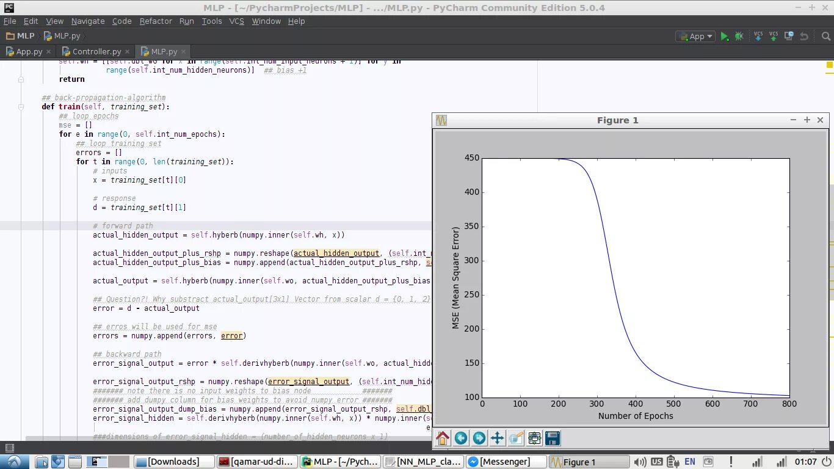This screenshot has width=834, height=469.
Task: Switch to the App.py tab
Action: click(29, 52)
